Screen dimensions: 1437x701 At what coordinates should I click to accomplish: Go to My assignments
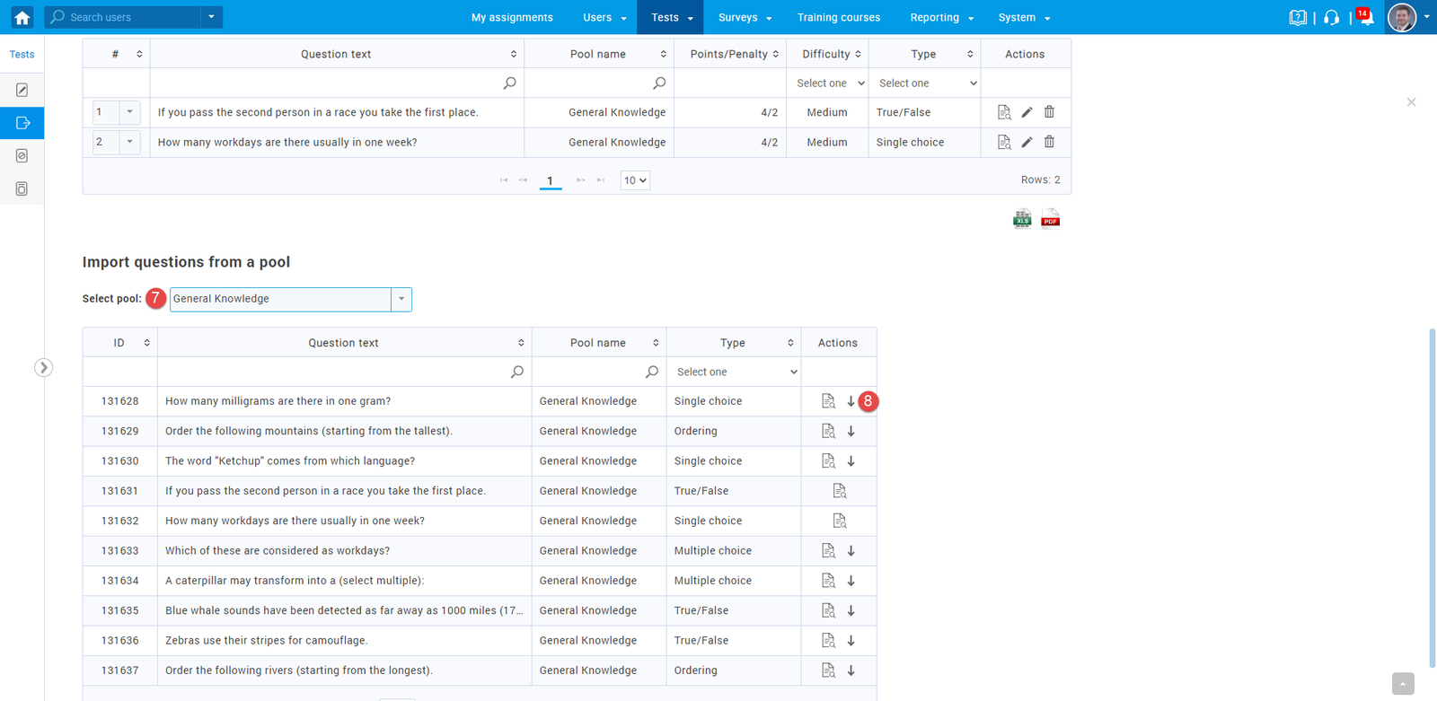[x=512, y=17]
